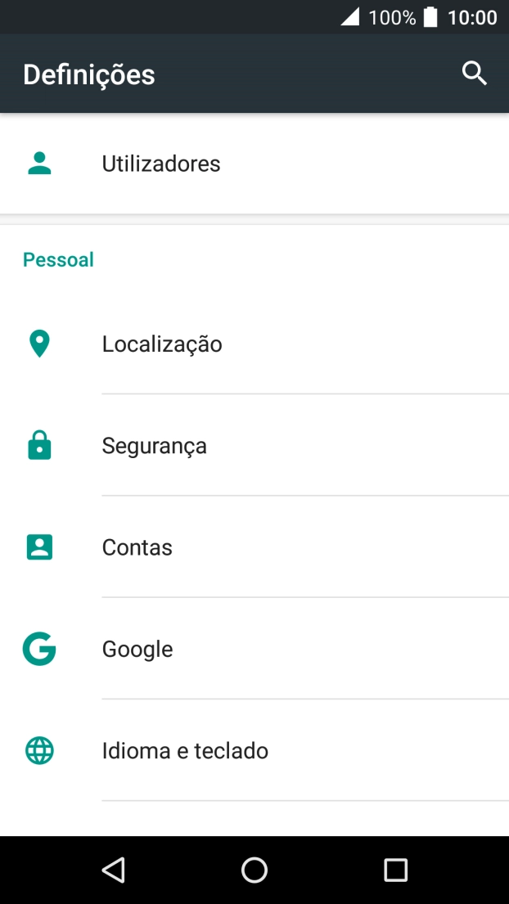Select the Google G icon
This screenshot has width=509, height=904.
(x=39, y=649)
